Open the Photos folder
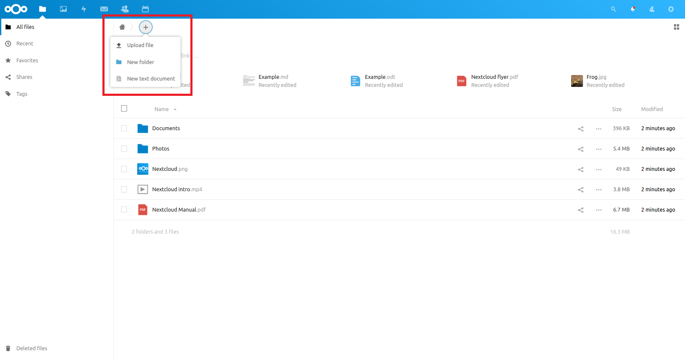Viewport: 685px width, 360px height. pos(161,149)
